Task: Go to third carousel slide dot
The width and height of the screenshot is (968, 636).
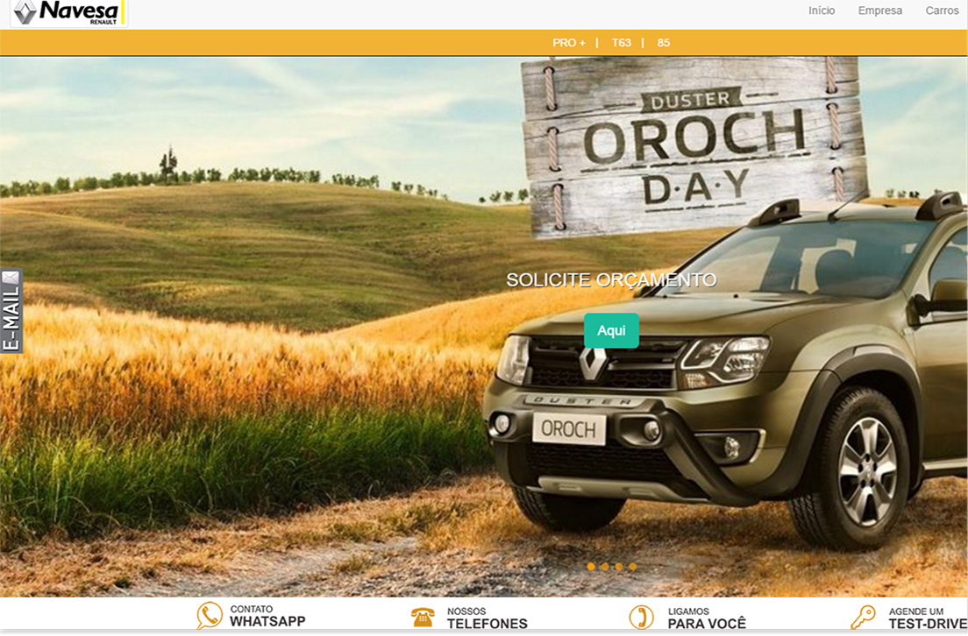Action: click(618, 566)
